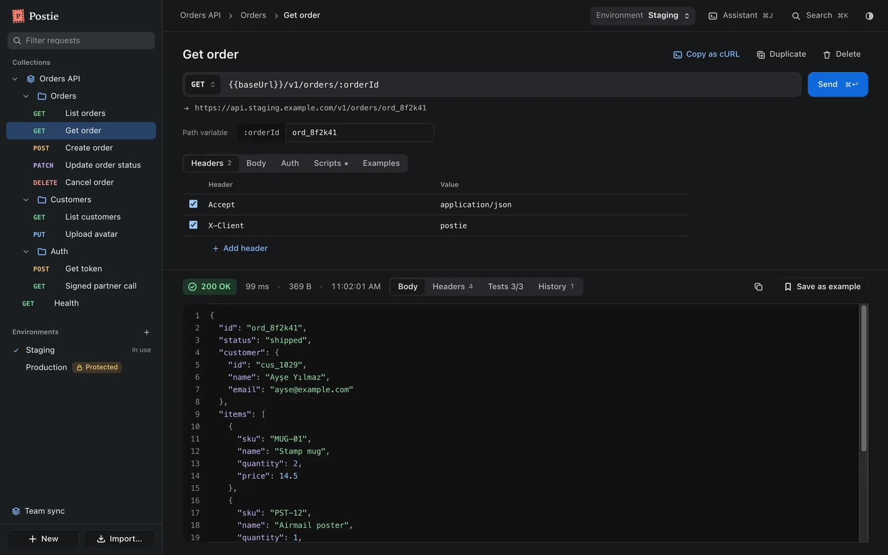Image resolution: width=888 pixels, height=555 pixels.
Task: Click the New button
Action: 43,539
